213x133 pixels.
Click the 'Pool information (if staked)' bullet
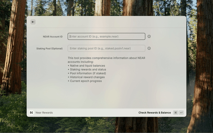(88, 73)
